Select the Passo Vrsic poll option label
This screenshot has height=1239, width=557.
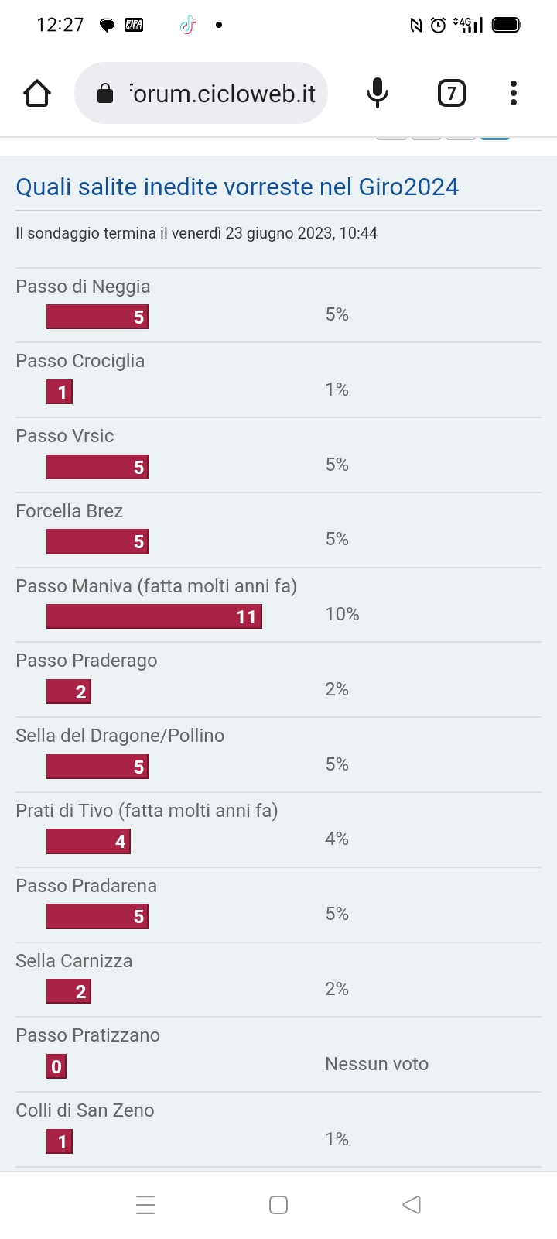[x=65, y=436]
